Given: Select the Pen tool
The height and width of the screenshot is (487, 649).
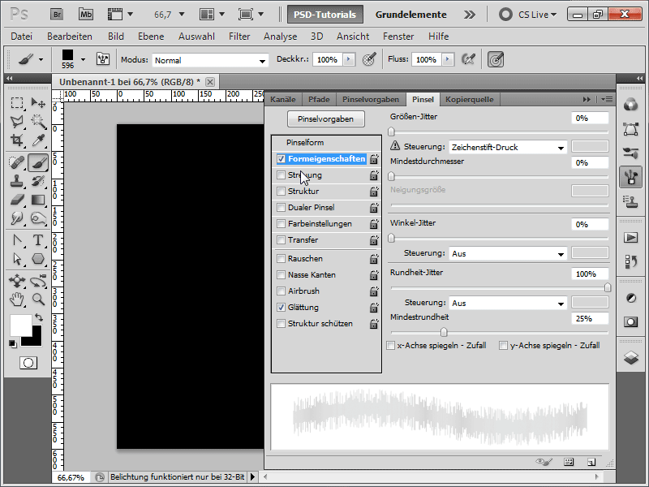Looking at the screenshot, I should tap(17, 240).
